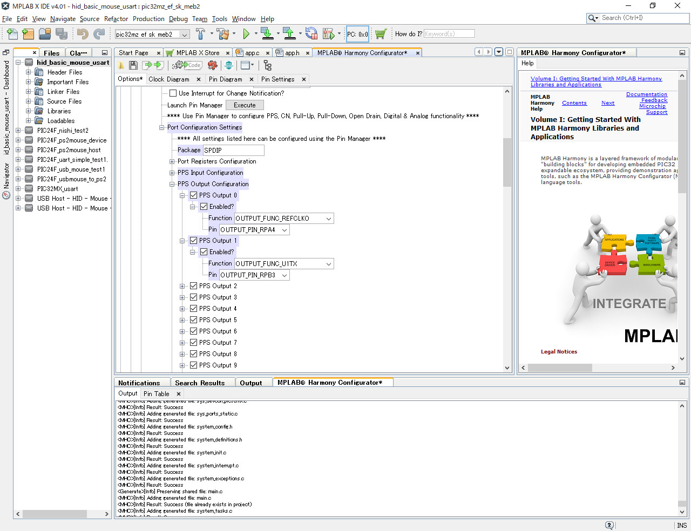Click the Harmony hexagon logo icon
This screenshot has width=691, height=531.
[229, 65]
